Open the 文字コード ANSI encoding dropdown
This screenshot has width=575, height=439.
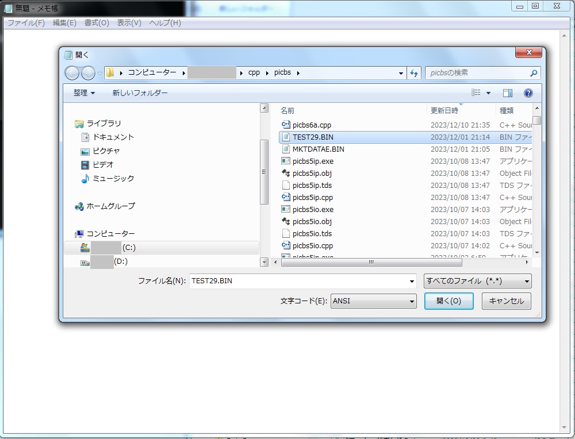coord(373,301)
